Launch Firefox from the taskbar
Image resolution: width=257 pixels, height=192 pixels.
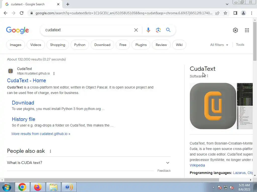(38, 187)
